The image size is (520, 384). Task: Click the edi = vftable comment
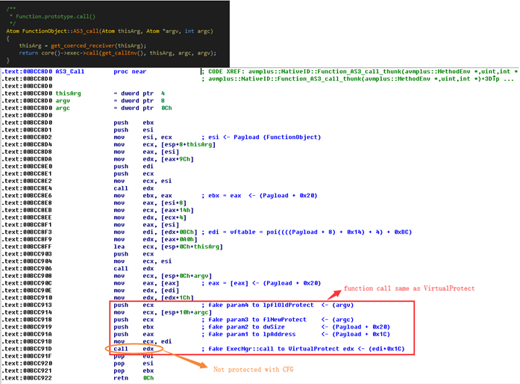[x=307, y=232]
